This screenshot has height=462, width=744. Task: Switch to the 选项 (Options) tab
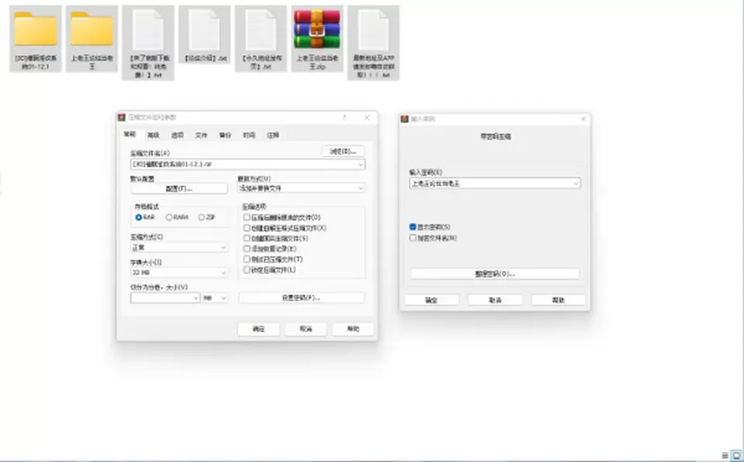[x=177, y=135]
